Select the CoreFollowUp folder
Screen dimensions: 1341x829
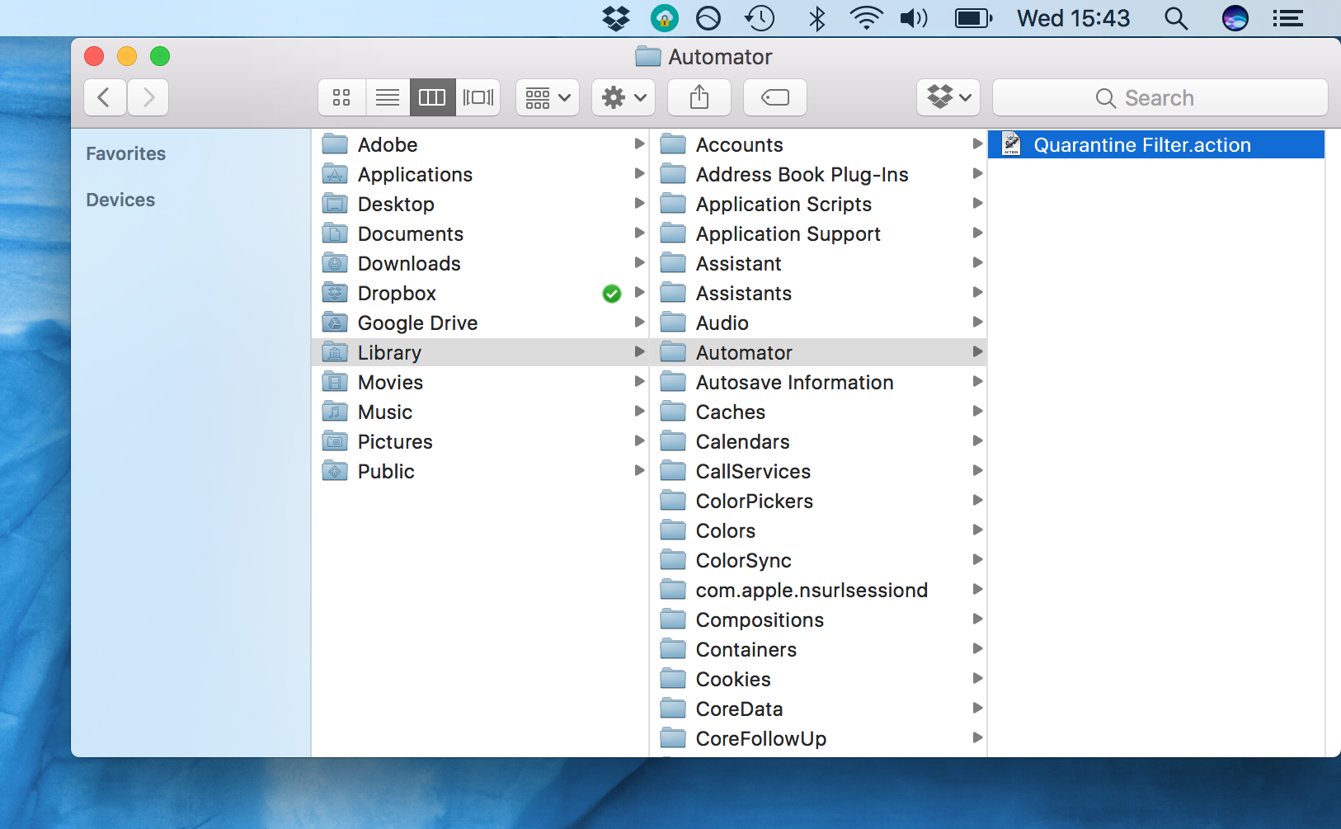(819, 738)
